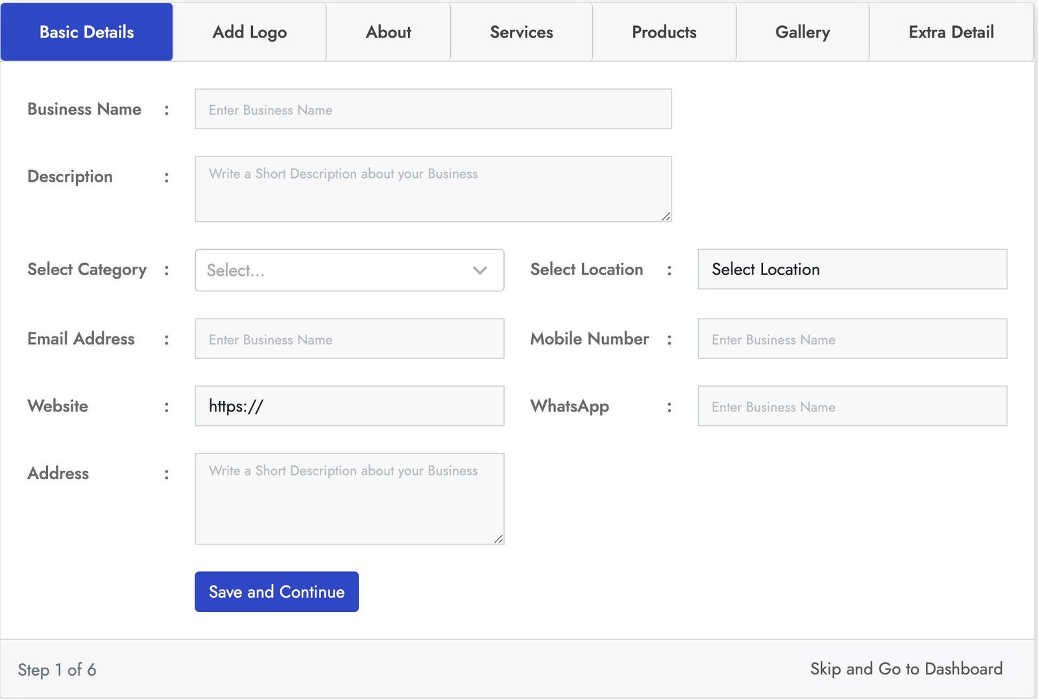Open the Extra Detail tab
The width and height of the screenshot is (1038, 699).
pyautogui.click(x=950, y=32)
